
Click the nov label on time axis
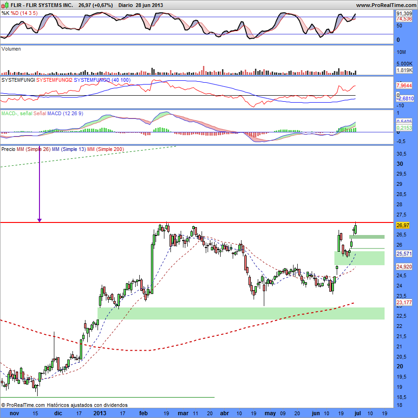pyautogui.click(x=14, y=413)
